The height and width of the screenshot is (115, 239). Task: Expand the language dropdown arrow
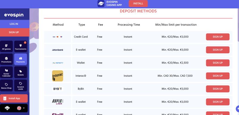(24, 108)
